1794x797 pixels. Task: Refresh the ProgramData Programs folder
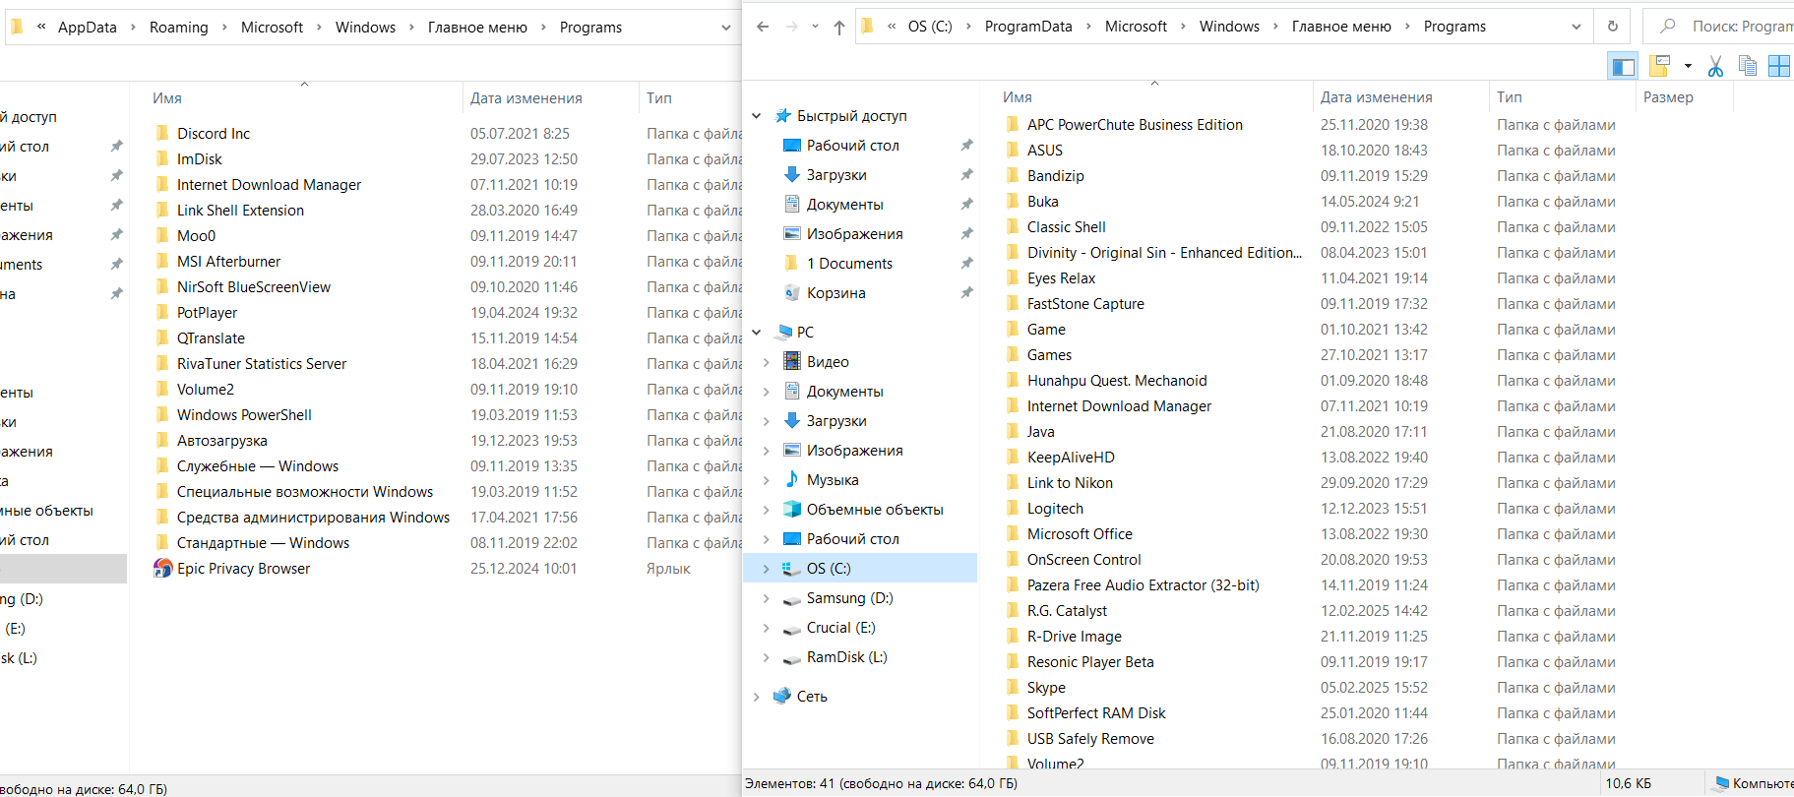coord(1612,27)
